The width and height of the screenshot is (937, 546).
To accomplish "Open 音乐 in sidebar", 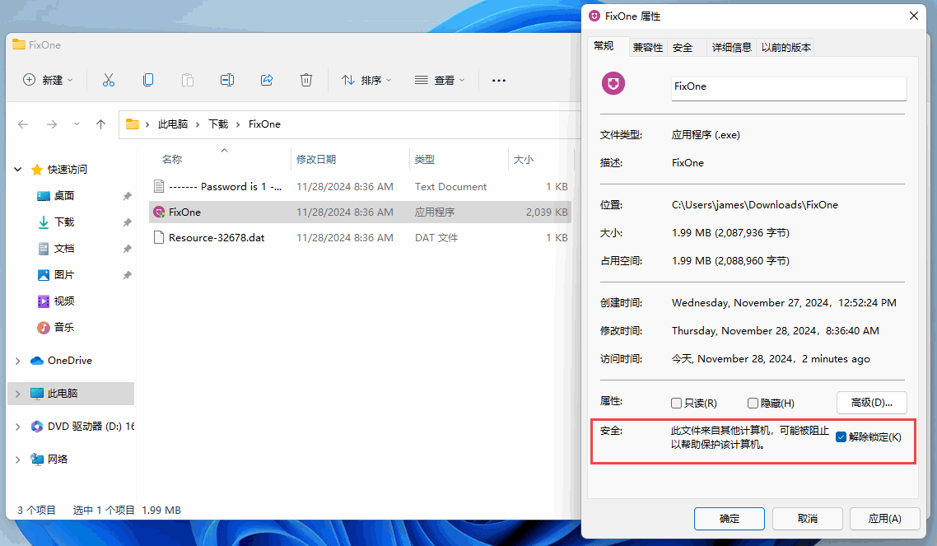I will point(64,328).
